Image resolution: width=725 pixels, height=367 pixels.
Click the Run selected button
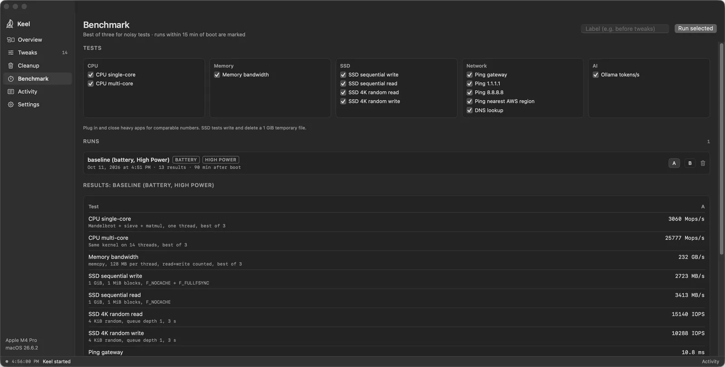tap(696, 29)
